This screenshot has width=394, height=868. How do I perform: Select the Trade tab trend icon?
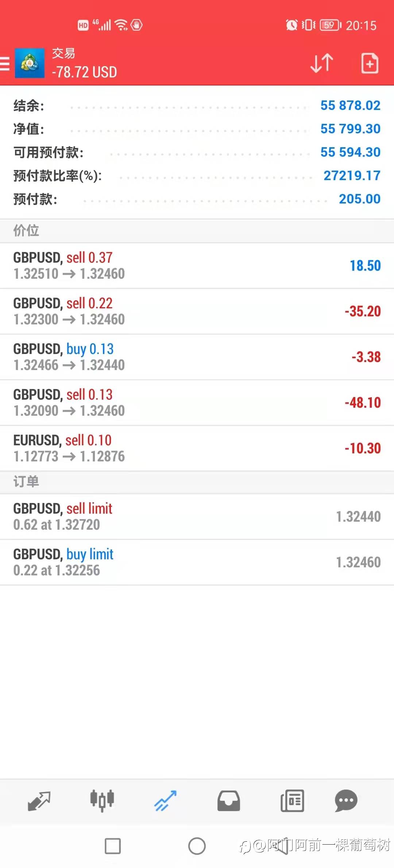[x=165, y=801]
